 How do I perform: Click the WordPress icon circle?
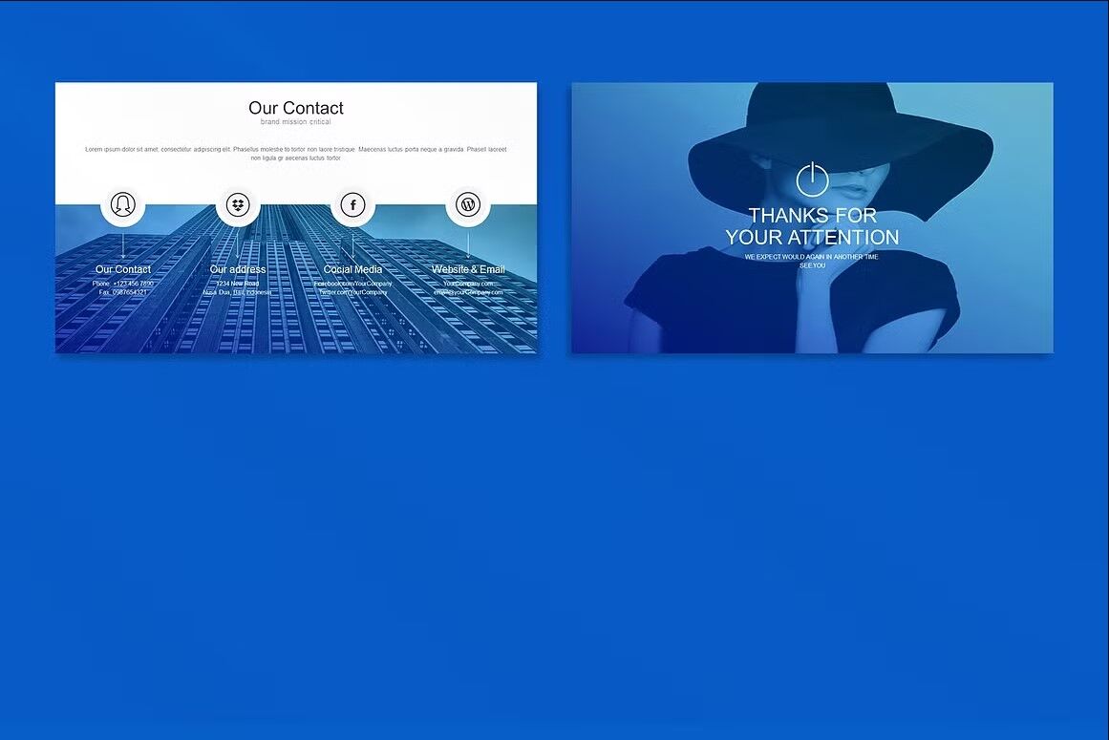[x=468, y=204]
